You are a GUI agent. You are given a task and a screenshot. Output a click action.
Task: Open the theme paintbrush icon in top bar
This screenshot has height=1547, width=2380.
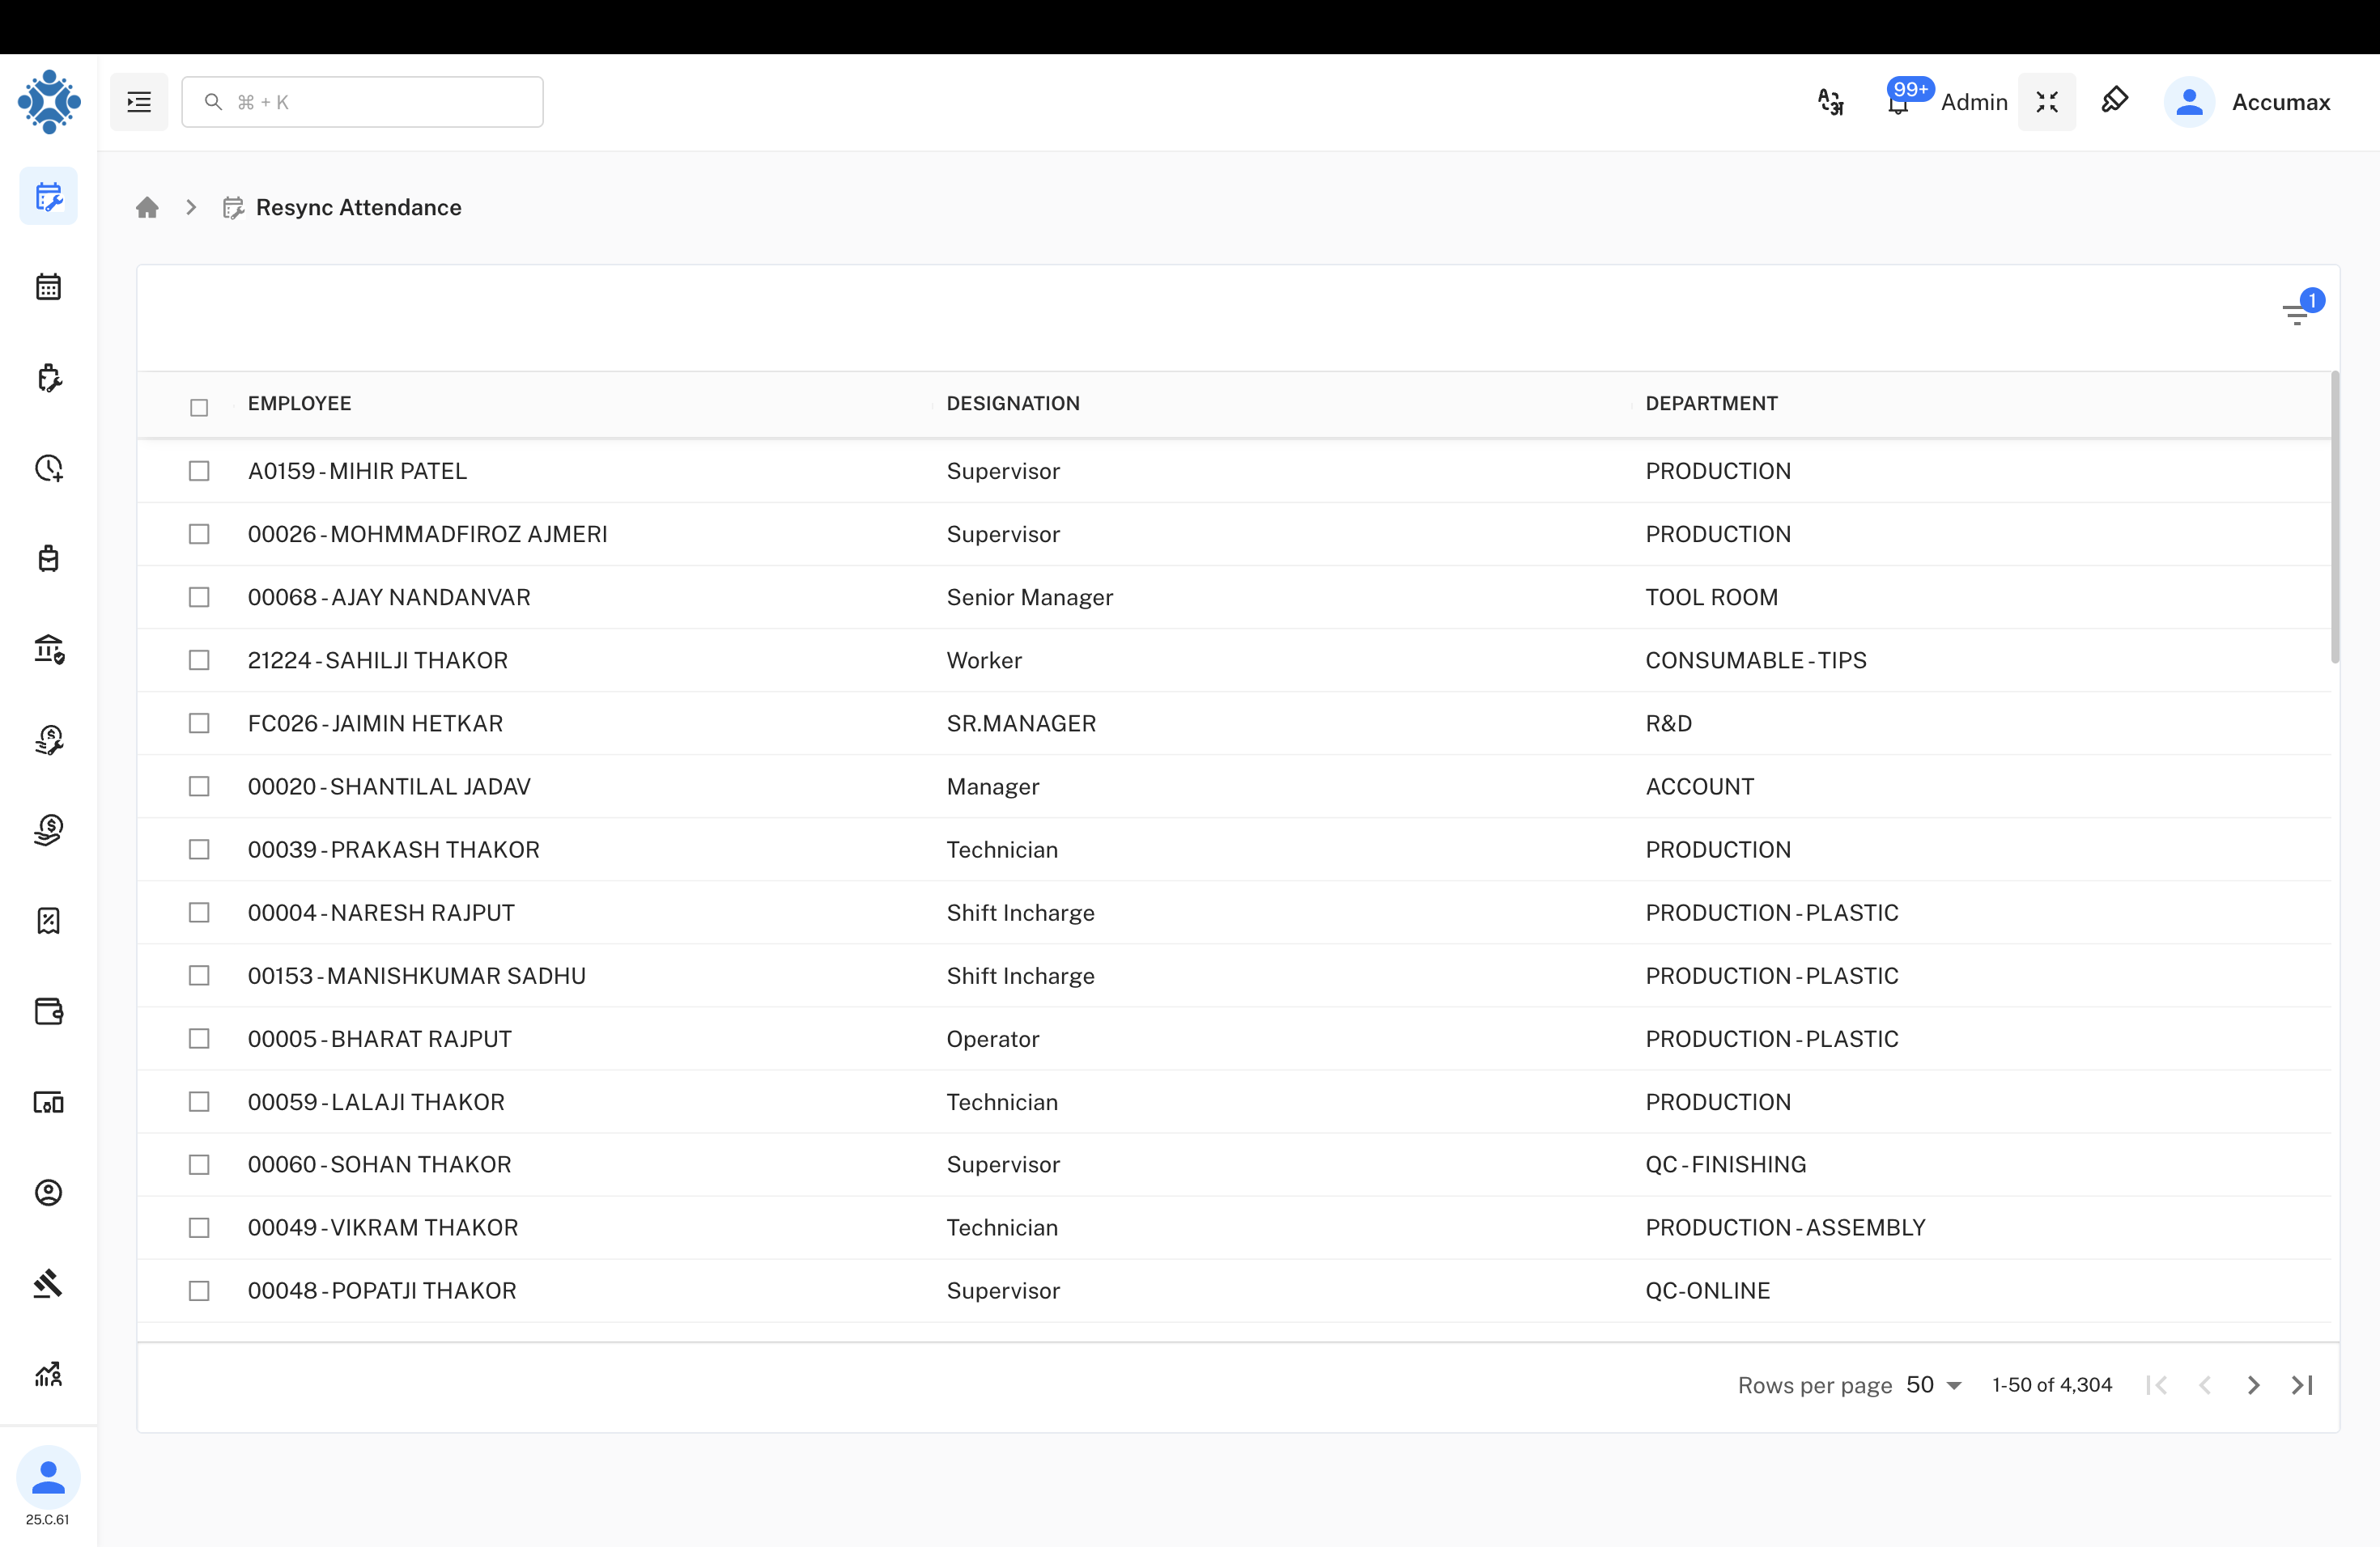(x=2116, y=101)
